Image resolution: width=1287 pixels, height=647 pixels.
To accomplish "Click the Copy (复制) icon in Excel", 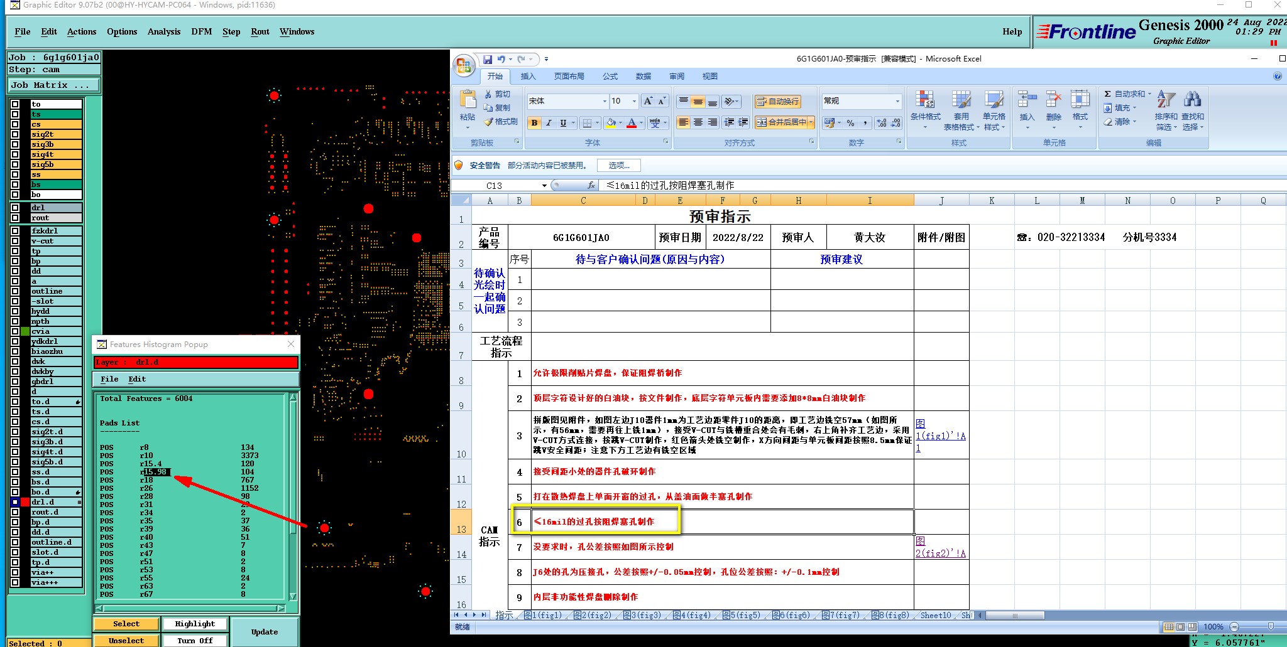I will click(x=488, y=107).
